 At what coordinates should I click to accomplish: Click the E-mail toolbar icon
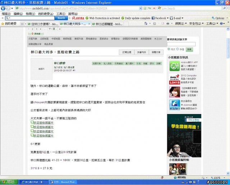[171, 18]
